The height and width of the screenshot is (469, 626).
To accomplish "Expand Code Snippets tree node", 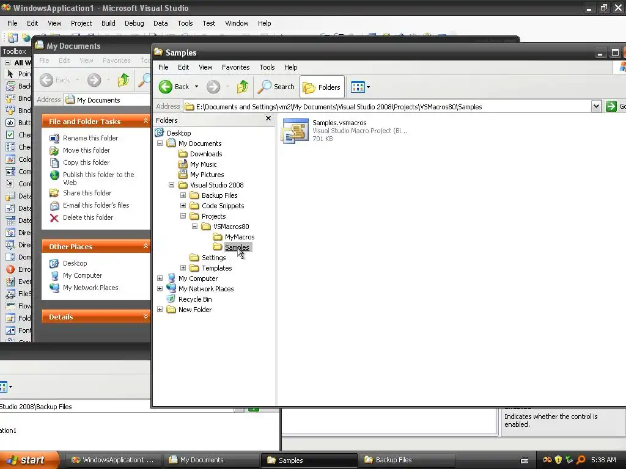I will coord(183,205).
